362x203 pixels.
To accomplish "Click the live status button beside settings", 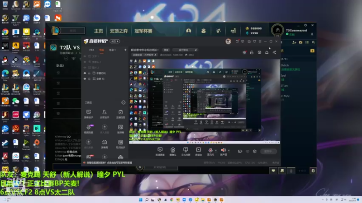I will coord(268,151).
